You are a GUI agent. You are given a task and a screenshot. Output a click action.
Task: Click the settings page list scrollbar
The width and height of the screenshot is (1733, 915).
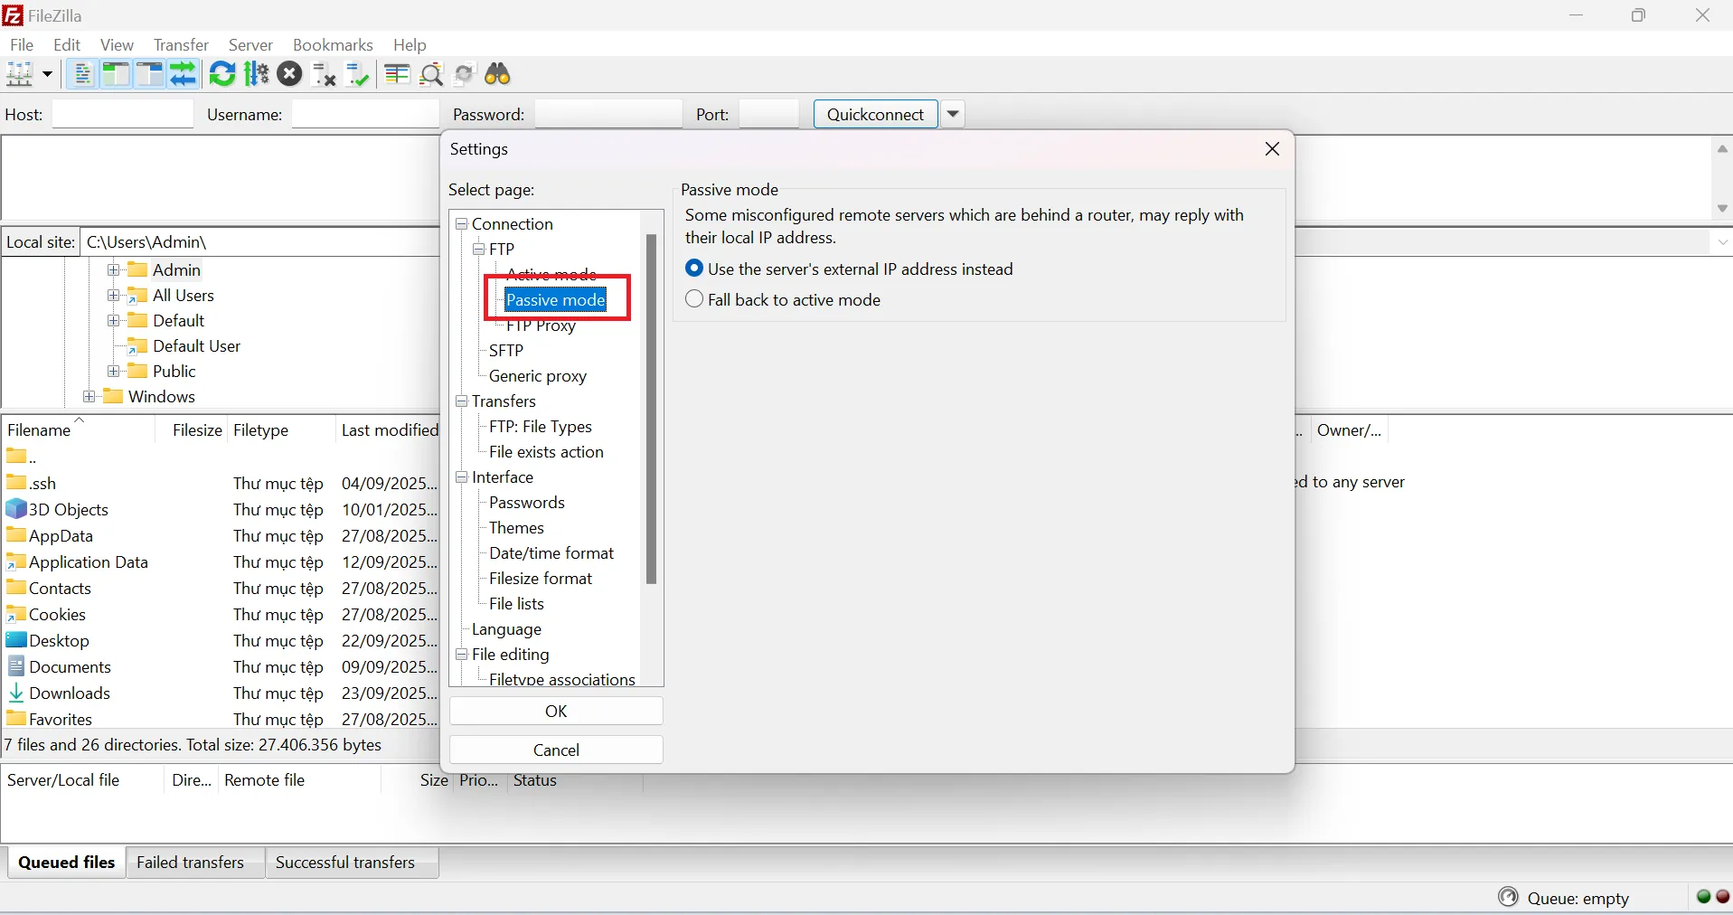pos(651,407)
